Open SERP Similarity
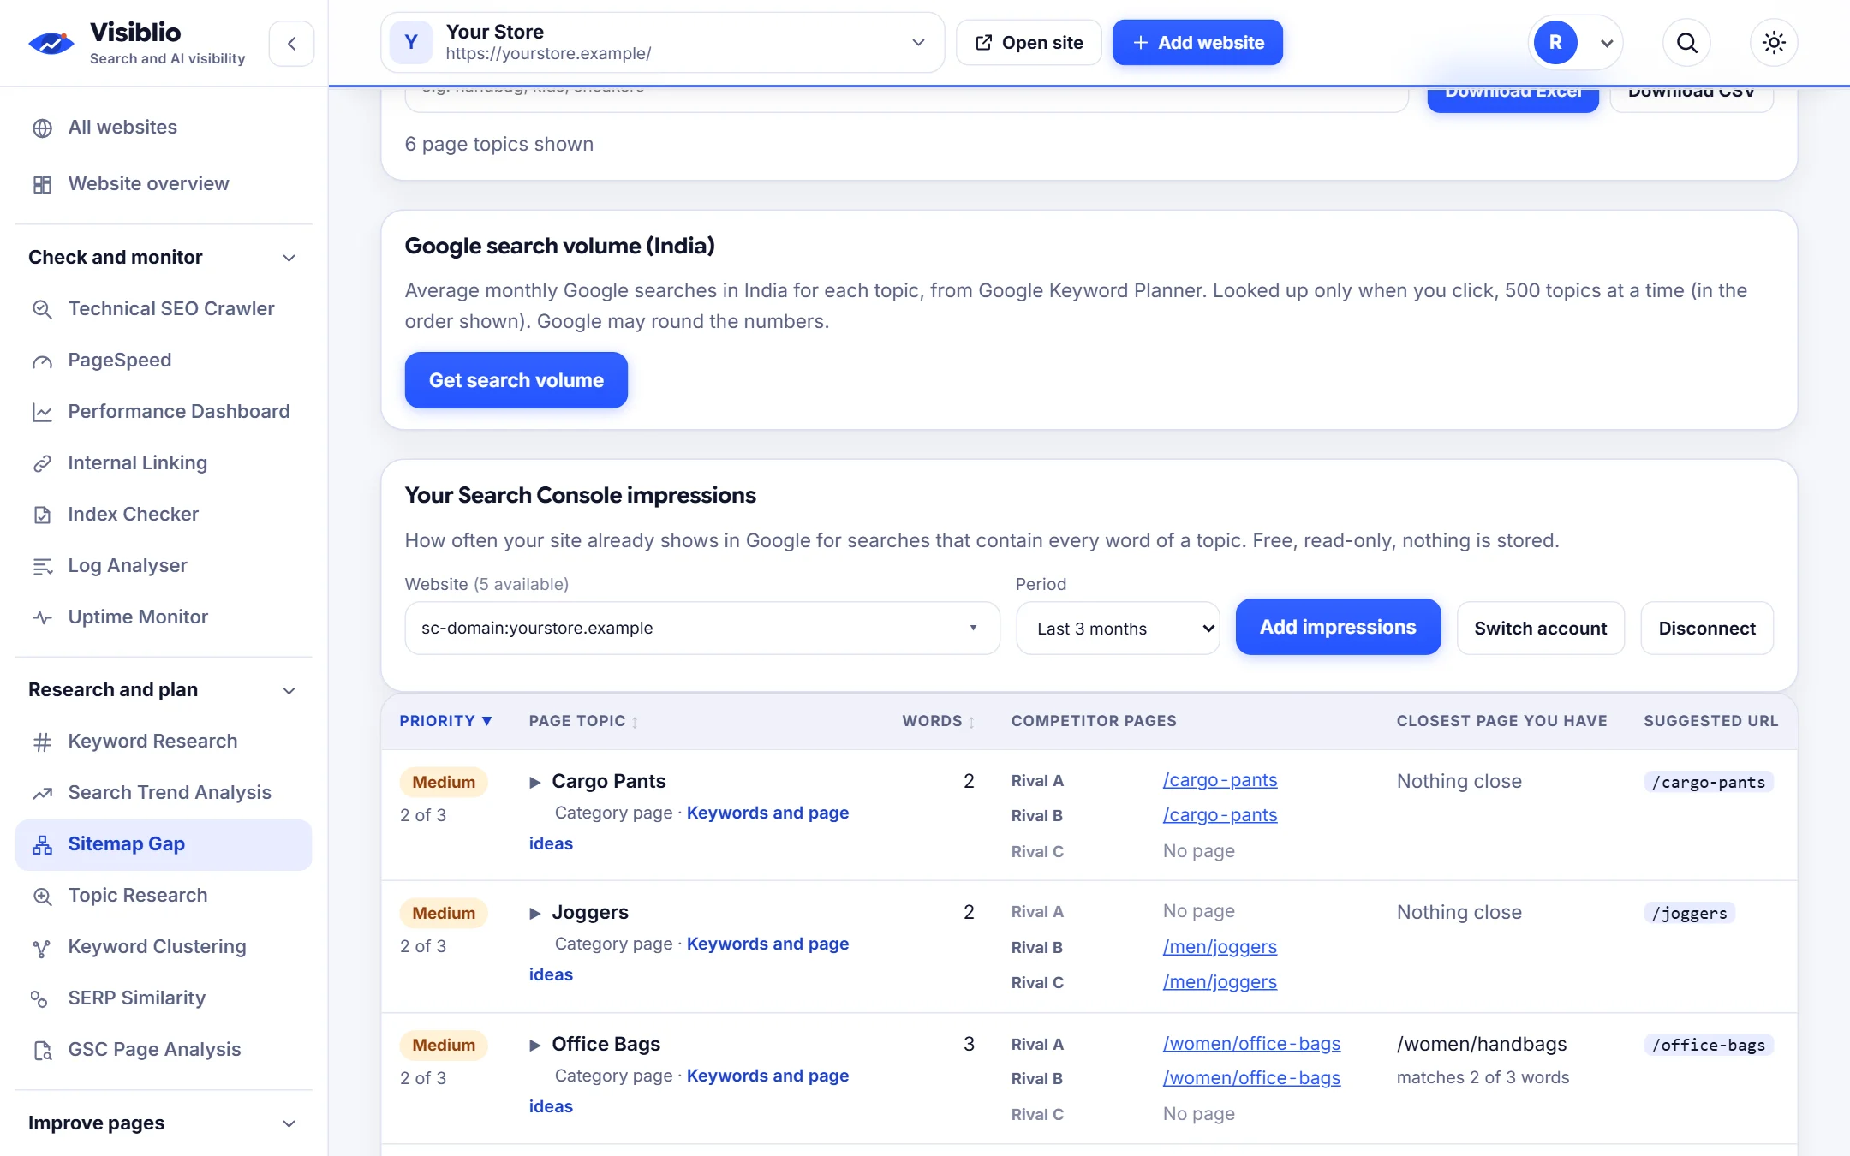 (164, 998)
